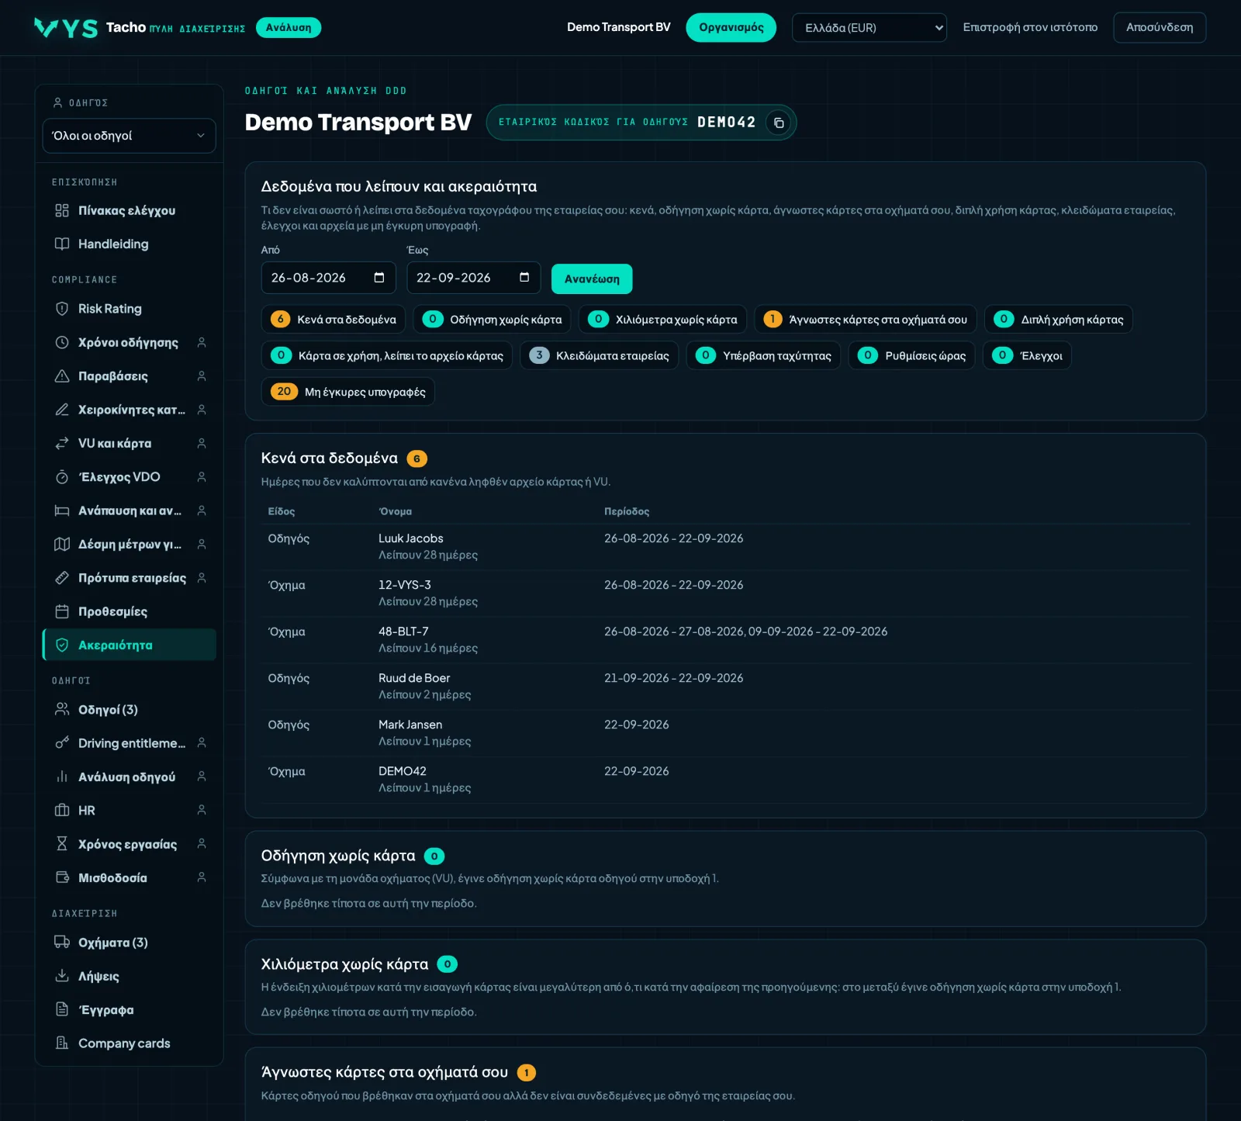Click driver icon next to Παραβάσεις
The width and height of the screenshot is (1241, 1121).
(x=202, y=376)
